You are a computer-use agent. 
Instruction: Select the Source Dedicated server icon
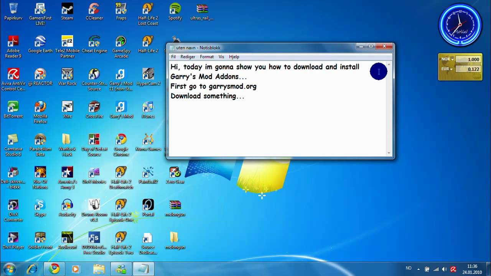pyautogui.click(x=148, y=243)
